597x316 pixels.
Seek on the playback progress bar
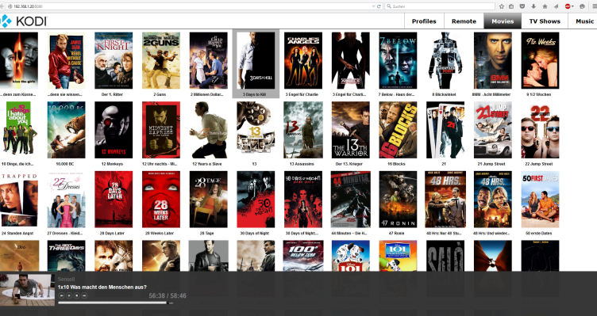point(115,303)
